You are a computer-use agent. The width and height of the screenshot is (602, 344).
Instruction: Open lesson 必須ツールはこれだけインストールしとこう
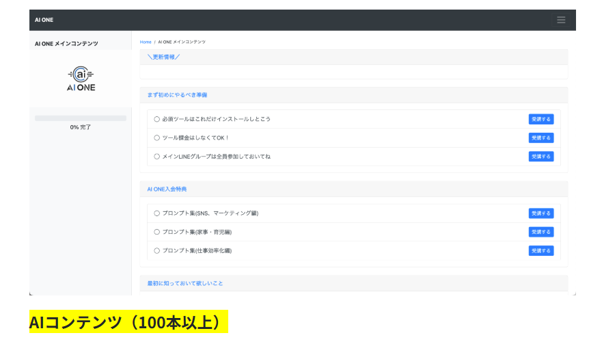tap(216, 119)
